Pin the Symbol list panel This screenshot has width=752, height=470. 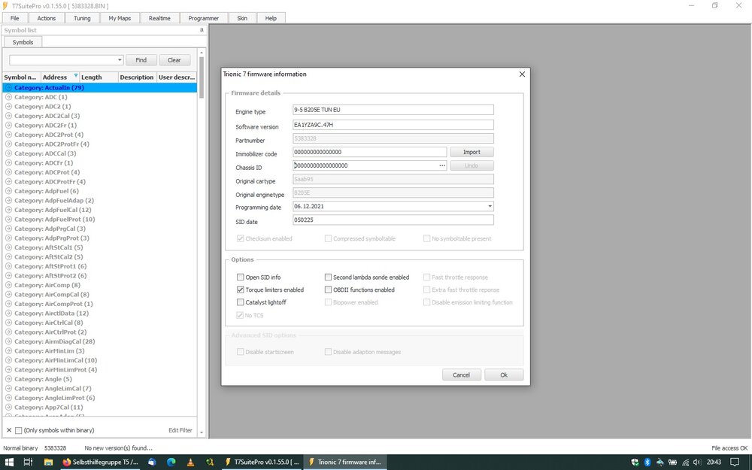[x=202, y=30]
